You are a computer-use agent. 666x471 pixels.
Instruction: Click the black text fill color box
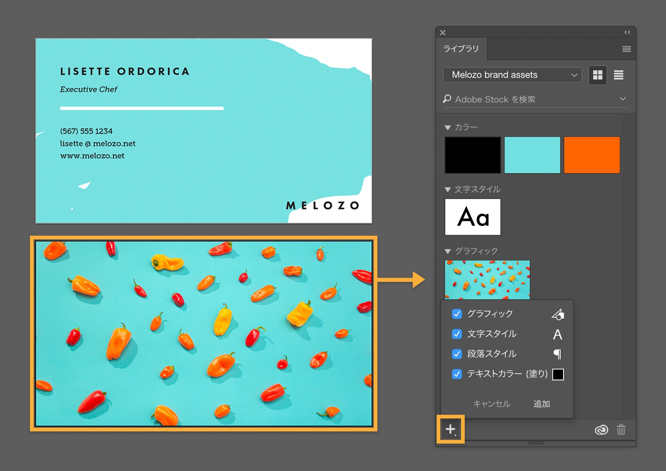coord(558,374)
